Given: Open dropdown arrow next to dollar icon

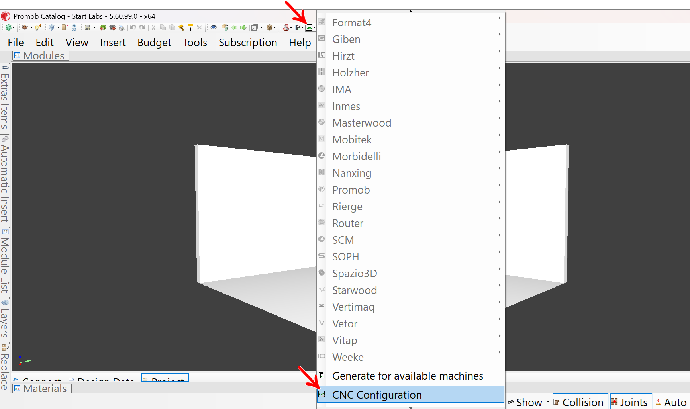Looking at the screenshot, I should pyautogui.click(x=14, y=27).
